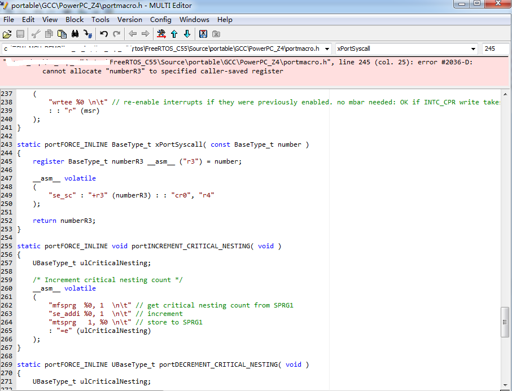Click '"wrtee %0 \n\t"' string on line 238
This screenshot has width=512, height=391.
(78, 102)
